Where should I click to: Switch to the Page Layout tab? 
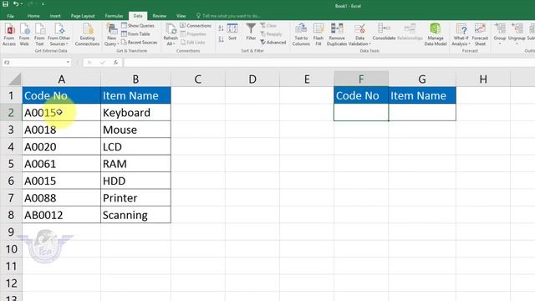(x=83, y=16)
